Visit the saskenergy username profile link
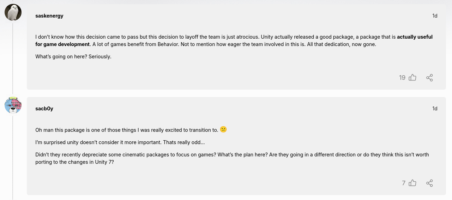Image resolution: width=452 pixels, height=200 pixels. pyautogui.click(x=49, y=16)
